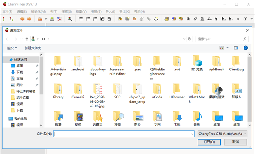Click the refresh button beside address bar
The image size is (255, 154).
(189, 39)
